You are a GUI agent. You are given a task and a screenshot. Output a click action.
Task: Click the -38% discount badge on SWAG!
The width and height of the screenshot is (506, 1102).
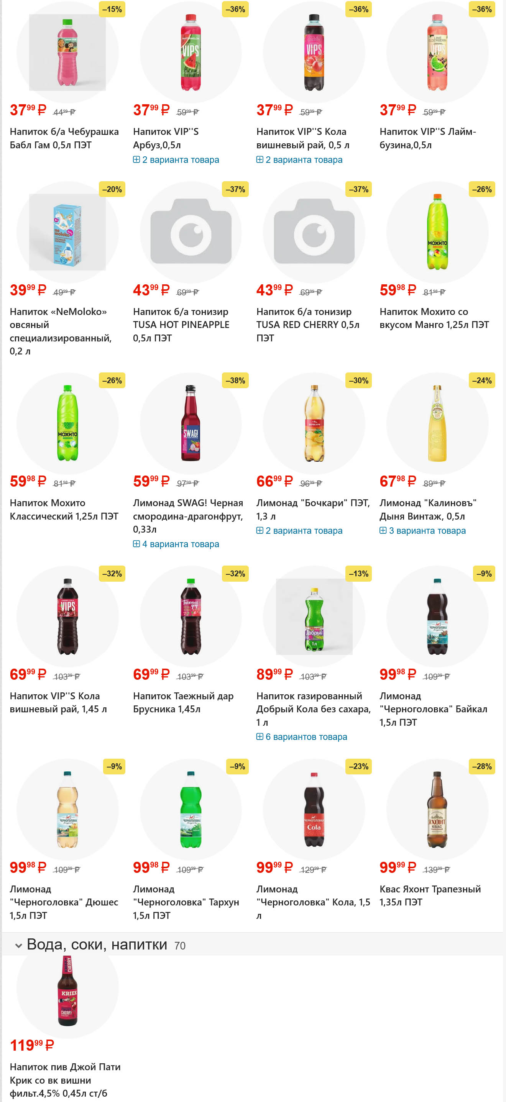pyautogui.click(x=235, y=380)
